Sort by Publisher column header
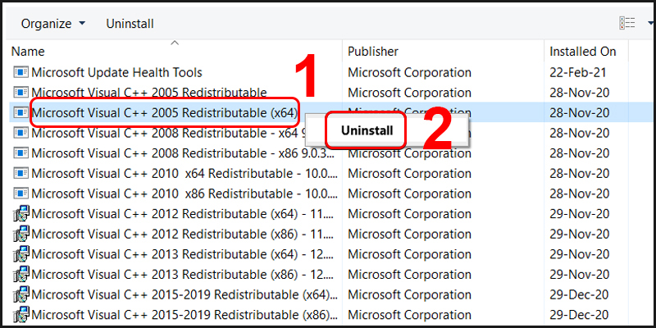 (373, 52)
